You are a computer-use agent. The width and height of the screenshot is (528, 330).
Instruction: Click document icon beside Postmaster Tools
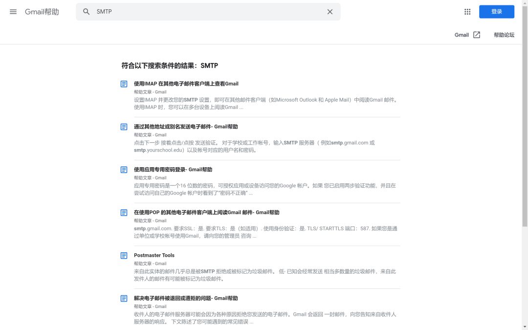pyautogui.click(x=124, y=256)
